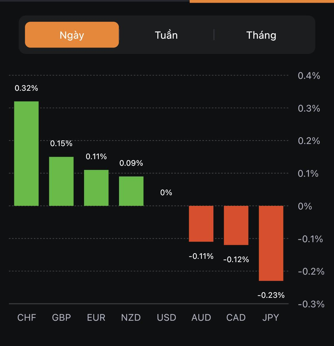334x346 pixels.
Task: Click the 0.32% value label
Action: (x=26, y=88)
